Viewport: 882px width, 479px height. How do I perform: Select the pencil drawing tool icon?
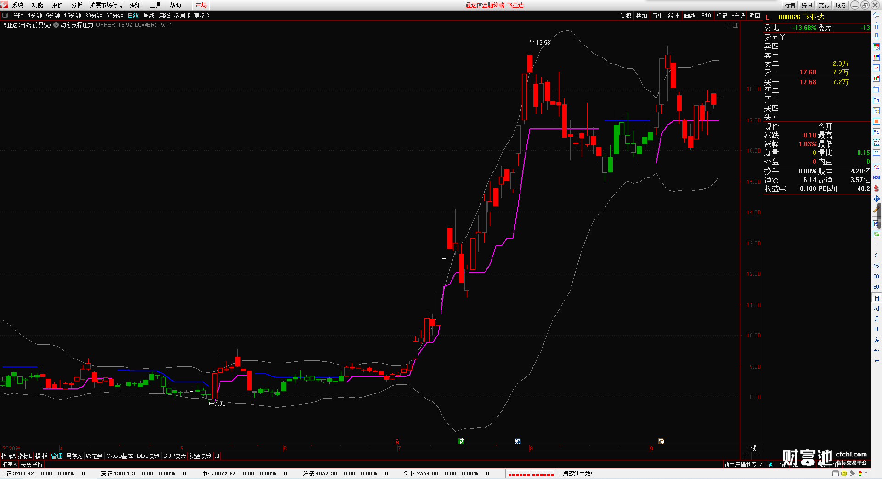click(x=876, y=210)
